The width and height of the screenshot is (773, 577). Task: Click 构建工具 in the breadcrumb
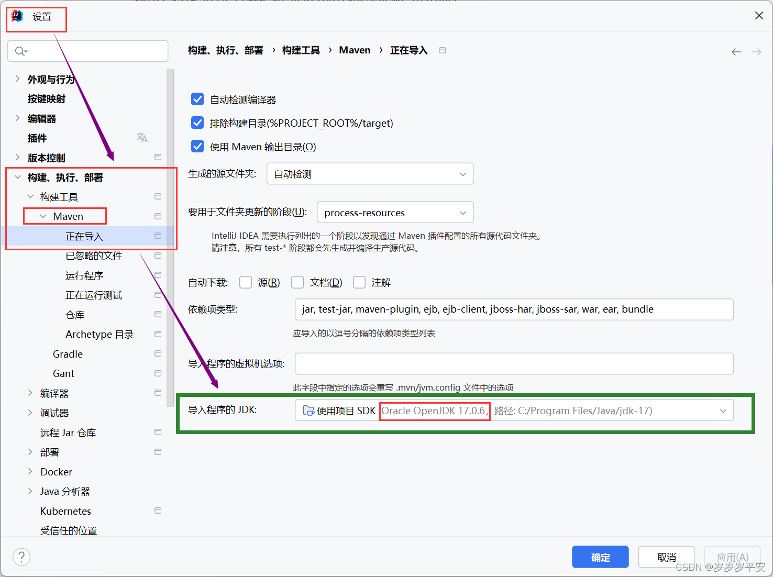point(301,50)
